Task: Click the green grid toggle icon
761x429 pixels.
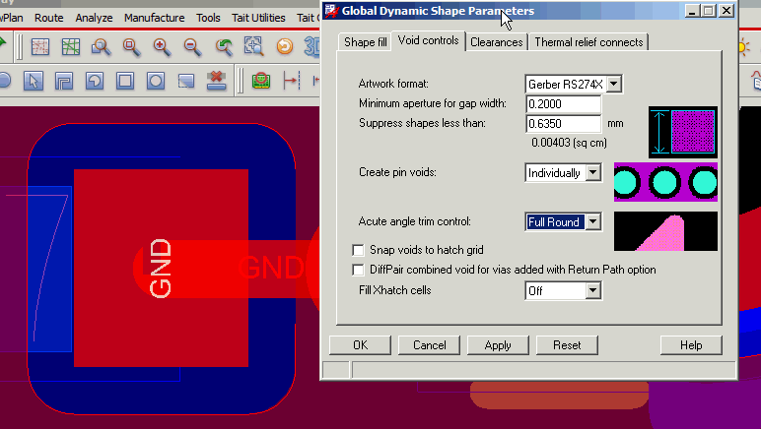Action: (x=71, y=46)
